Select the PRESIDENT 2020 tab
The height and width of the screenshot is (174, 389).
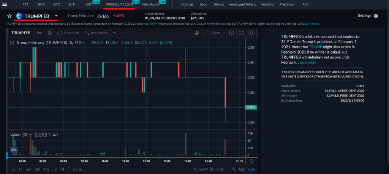point(119,5)
